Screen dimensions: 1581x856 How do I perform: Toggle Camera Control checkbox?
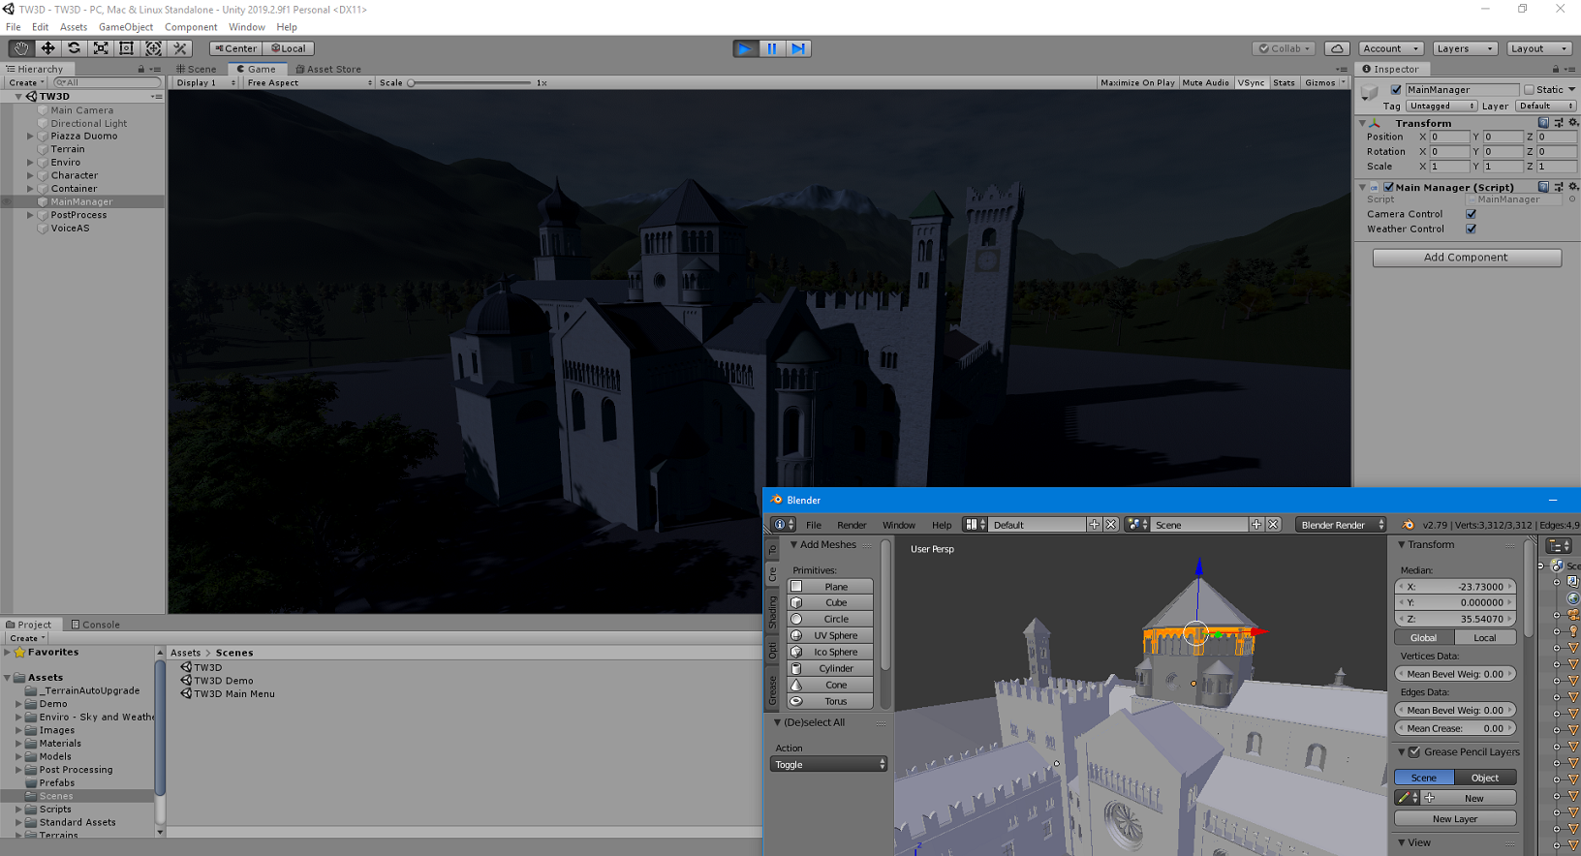click(x=1472, y=214)
